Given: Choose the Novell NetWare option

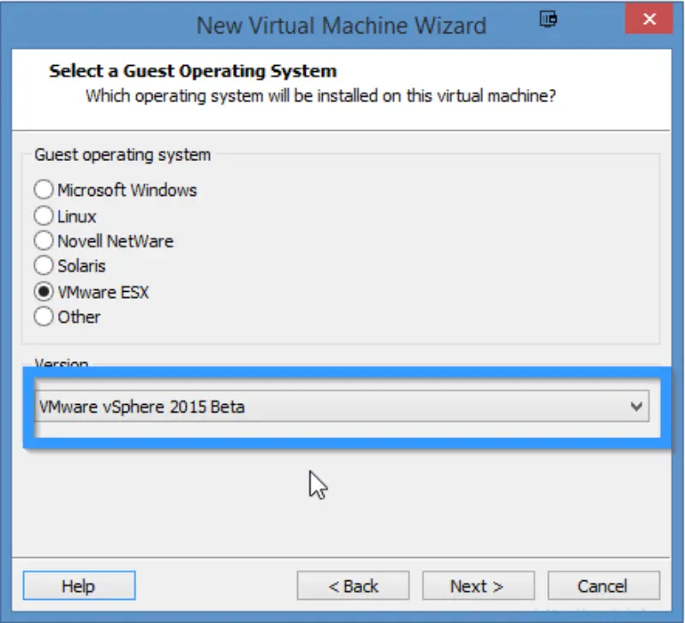Looking at the screenshot, I should click(x=44, y=241).
